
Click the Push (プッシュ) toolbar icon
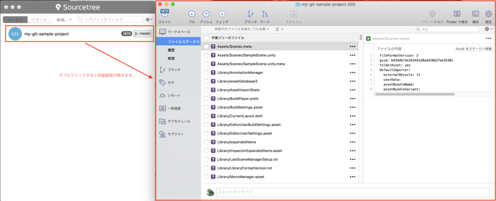pos(206,14)
